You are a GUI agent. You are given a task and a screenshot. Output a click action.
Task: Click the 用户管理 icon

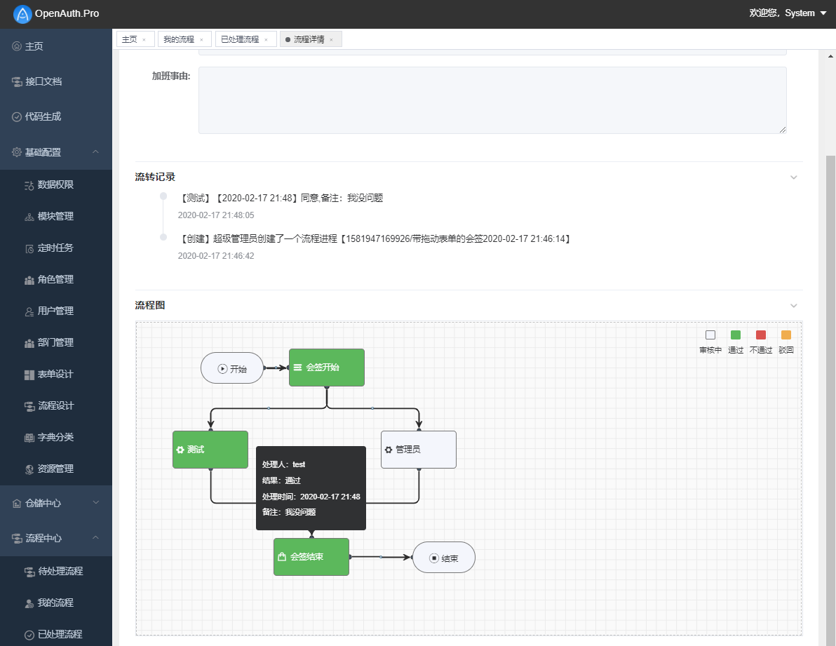[x=29, y=311]
